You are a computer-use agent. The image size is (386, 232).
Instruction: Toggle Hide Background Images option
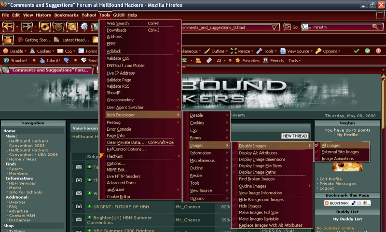[272, 200]
